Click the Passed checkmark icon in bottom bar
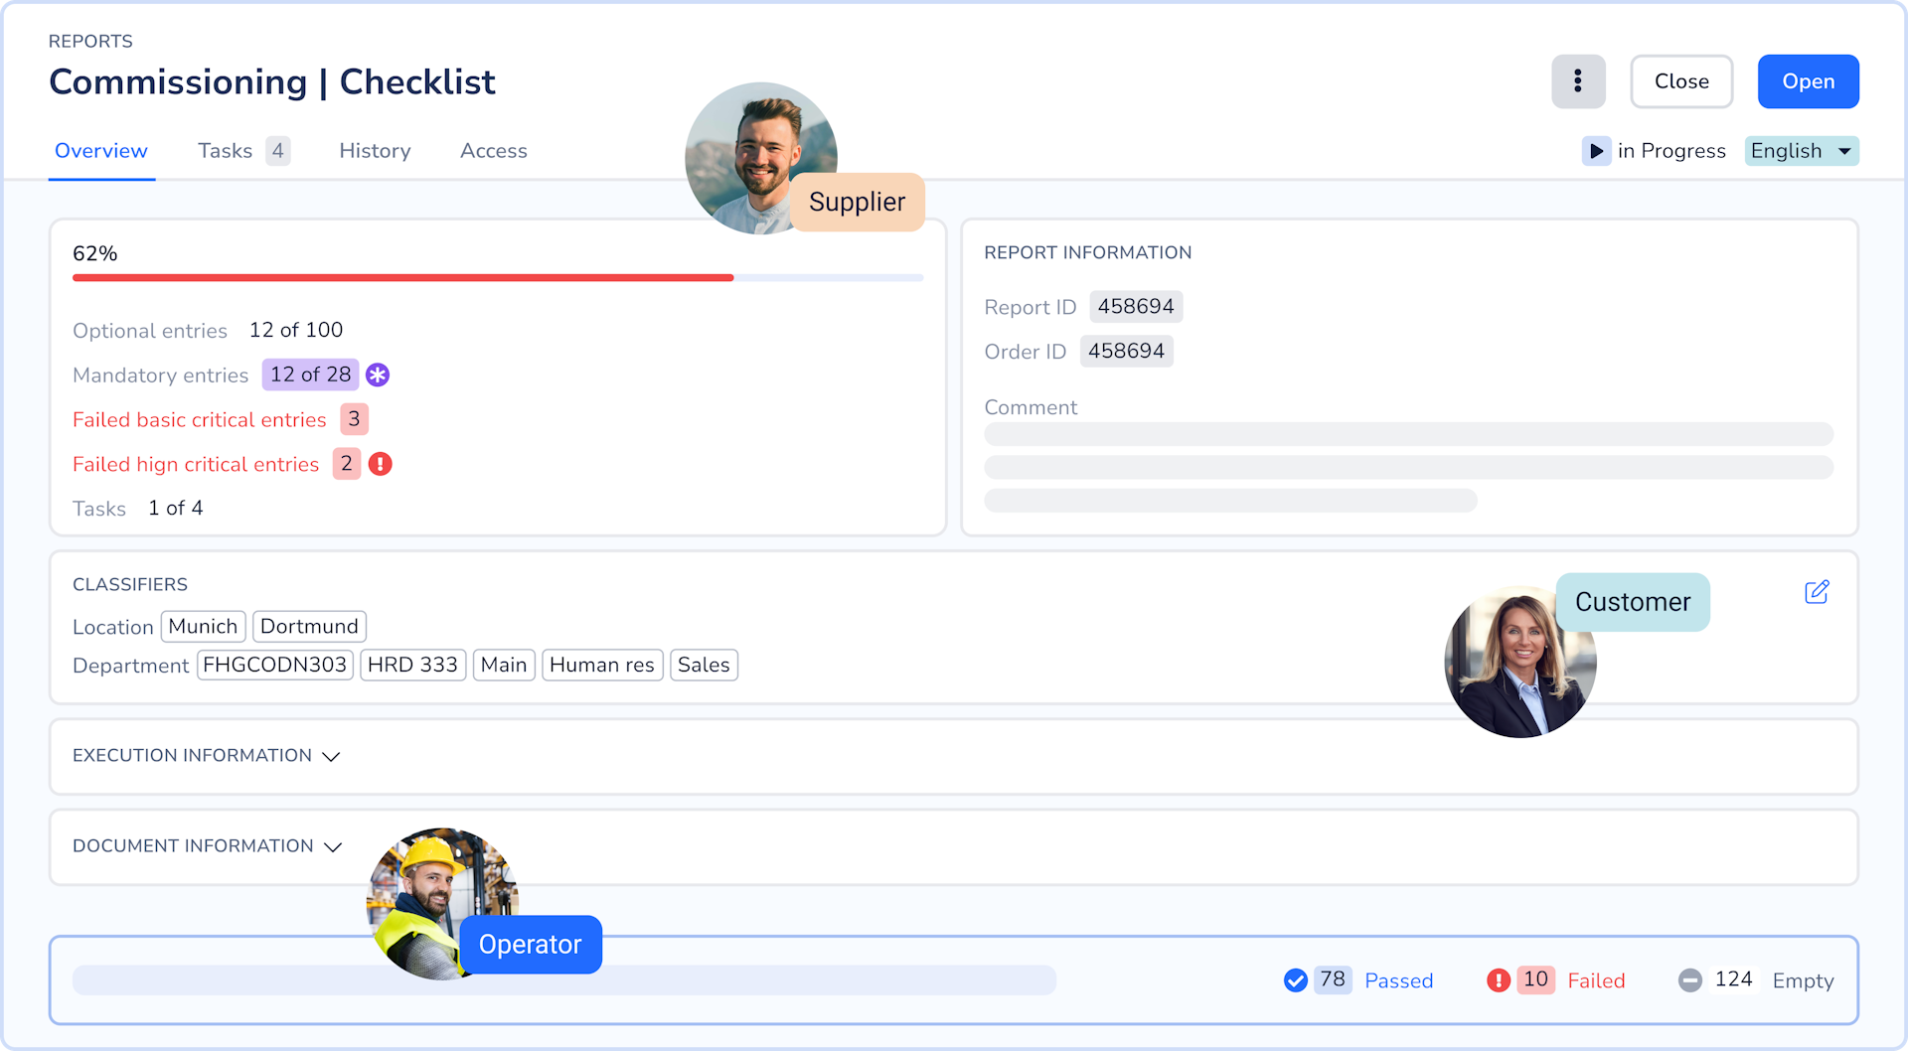The image size is (1908, 1051). coord(1295,980)
